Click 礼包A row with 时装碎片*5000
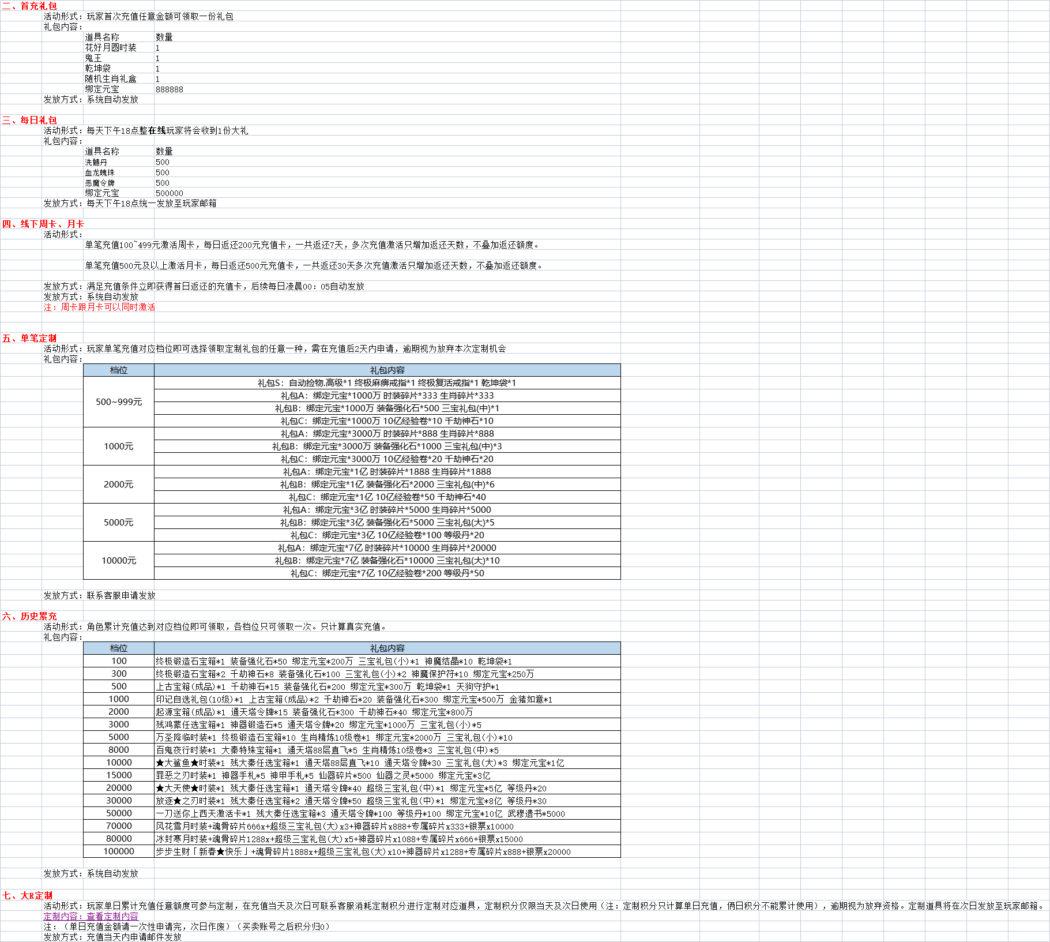Image resolution: width=1050 pixels, height=942 pixels. [387, 509]
